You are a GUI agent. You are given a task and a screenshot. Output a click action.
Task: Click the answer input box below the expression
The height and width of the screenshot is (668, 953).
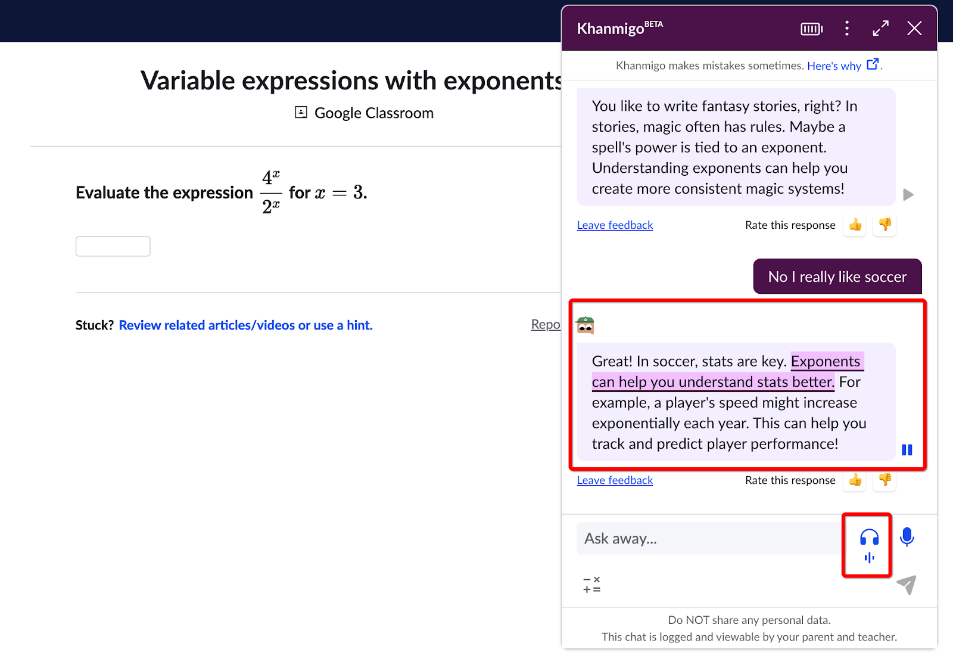(113, 246)
